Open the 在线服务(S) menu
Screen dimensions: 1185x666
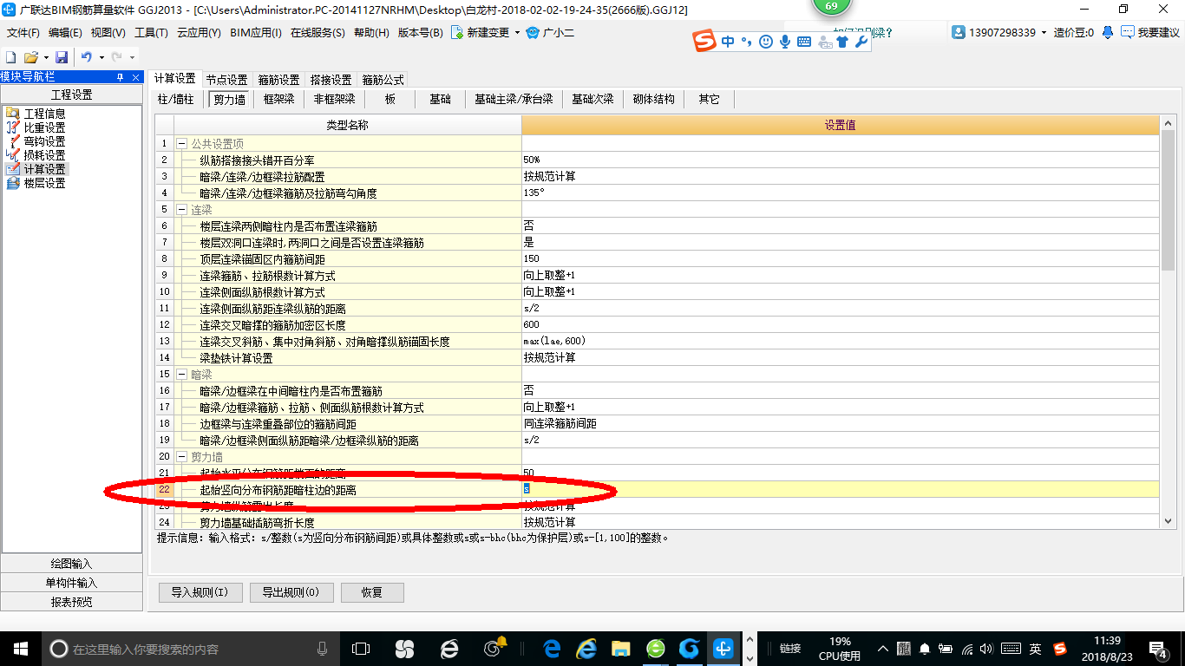point(318,33)
